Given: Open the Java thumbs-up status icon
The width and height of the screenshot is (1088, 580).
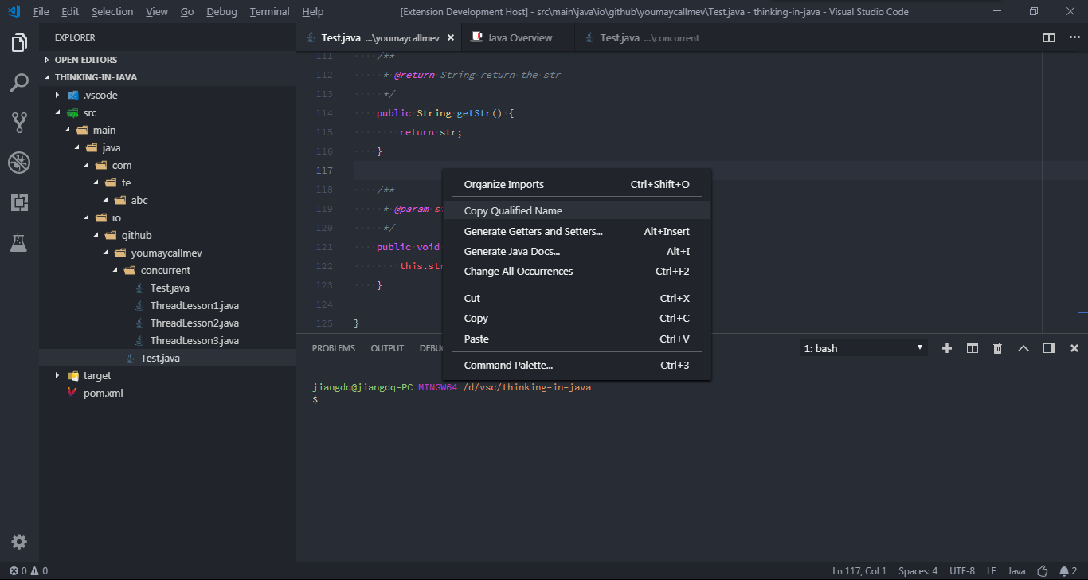Looking at the screenshot, I should [1043, 571].
